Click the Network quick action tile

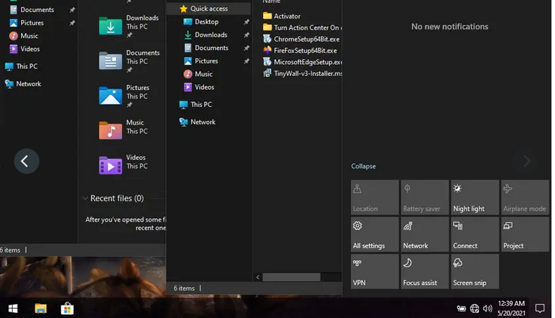[x=425, y=234]
